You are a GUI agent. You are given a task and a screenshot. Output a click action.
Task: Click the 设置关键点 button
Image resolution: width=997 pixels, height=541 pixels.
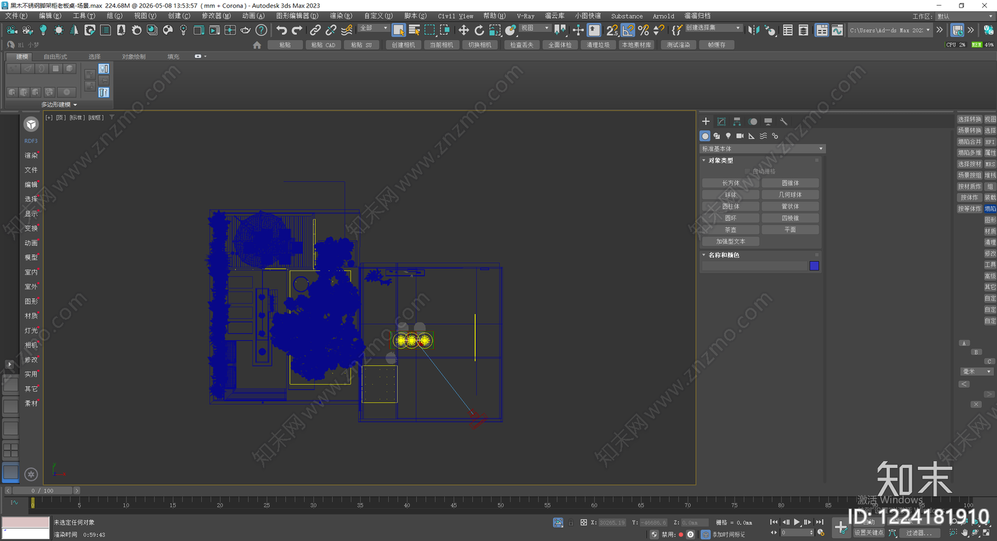click(x=869, y=533)
